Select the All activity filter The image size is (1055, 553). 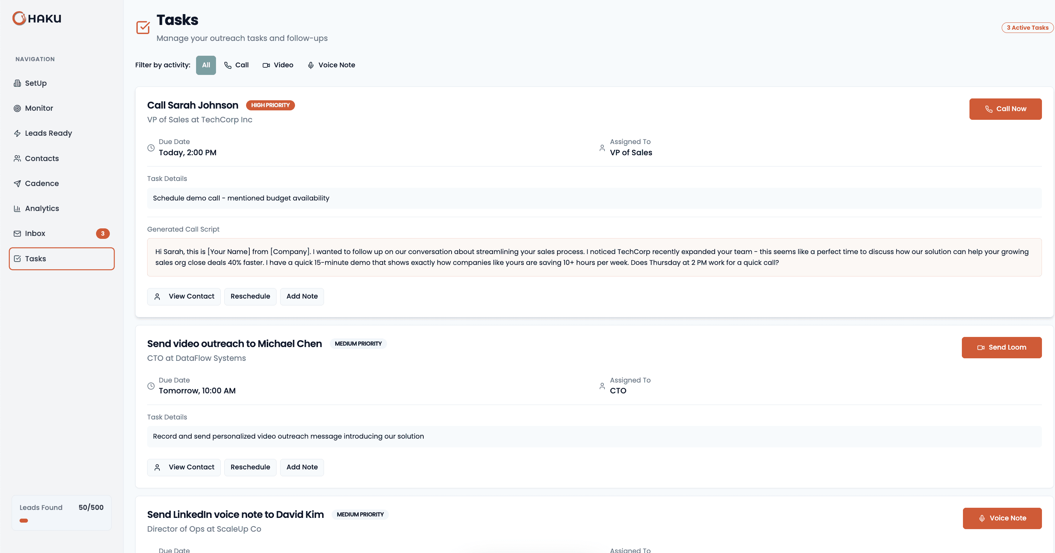(x=205, y=65)
